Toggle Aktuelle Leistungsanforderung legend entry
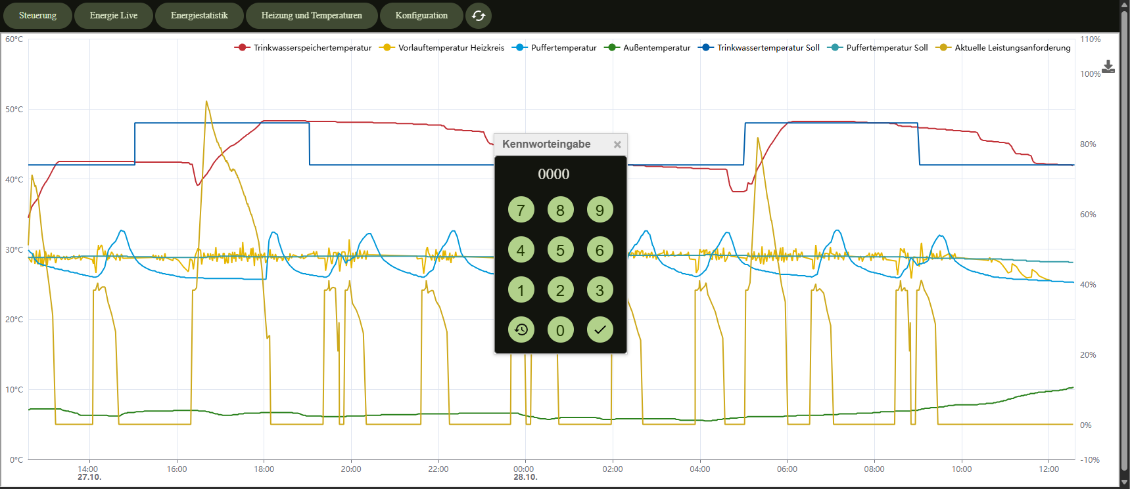 [x=1003, y=47]
